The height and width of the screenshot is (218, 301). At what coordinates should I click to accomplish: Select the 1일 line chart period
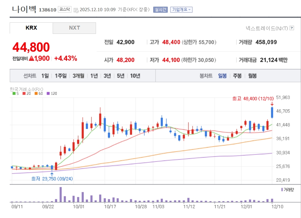45,76
